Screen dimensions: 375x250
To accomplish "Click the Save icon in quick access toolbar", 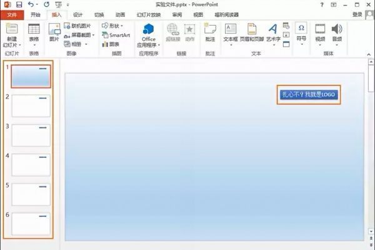I will (x=19, y=4).
